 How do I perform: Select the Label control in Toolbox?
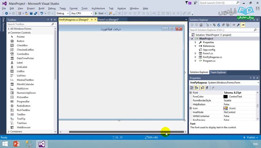(x=20, y=63)
